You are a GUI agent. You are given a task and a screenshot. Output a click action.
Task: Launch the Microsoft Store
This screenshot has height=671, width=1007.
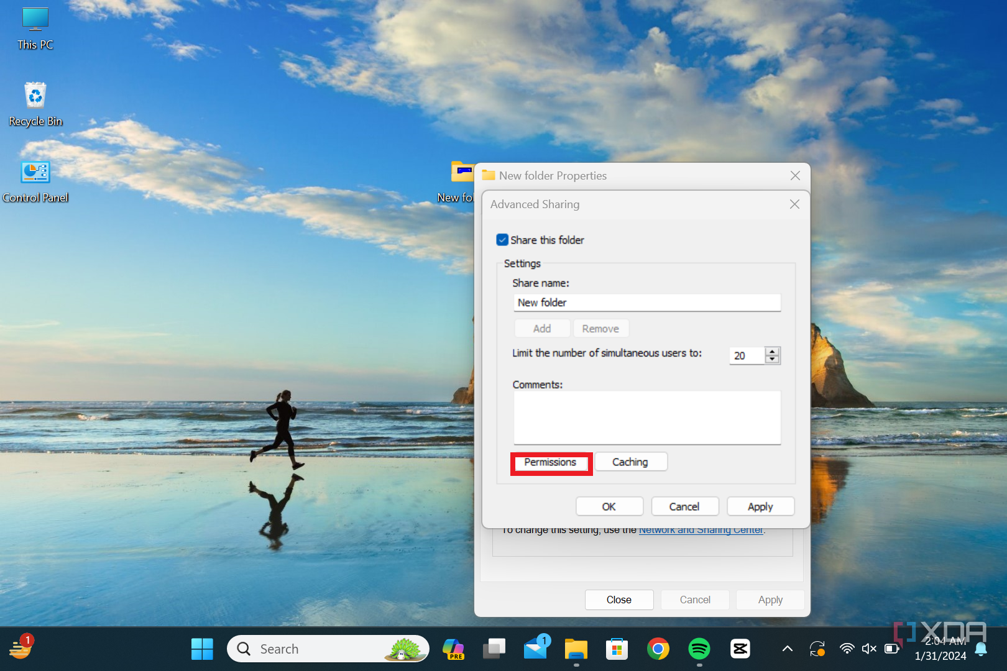click(617, 648)
